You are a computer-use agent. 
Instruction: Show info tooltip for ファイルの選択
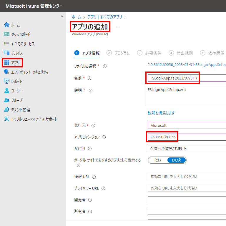[x=105, y=66]
